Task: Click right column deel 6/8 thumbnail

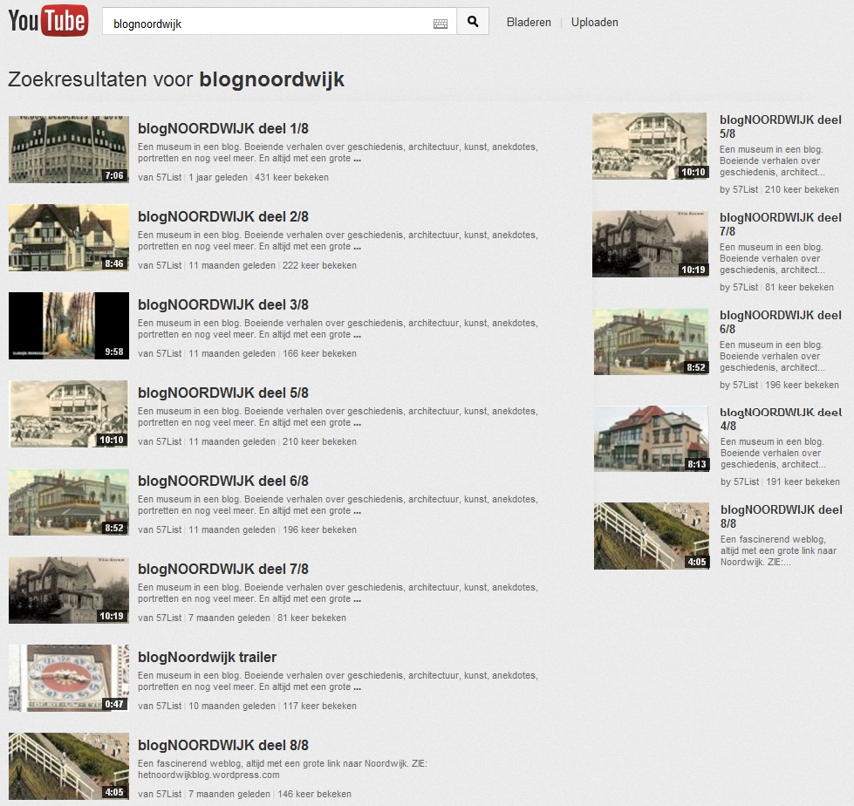Action: pos(651,341)
